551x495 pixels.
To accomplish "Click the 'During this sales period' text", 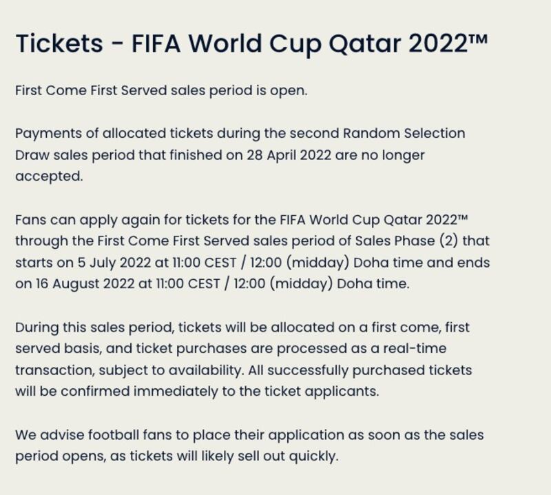I will tap(94, 328).
